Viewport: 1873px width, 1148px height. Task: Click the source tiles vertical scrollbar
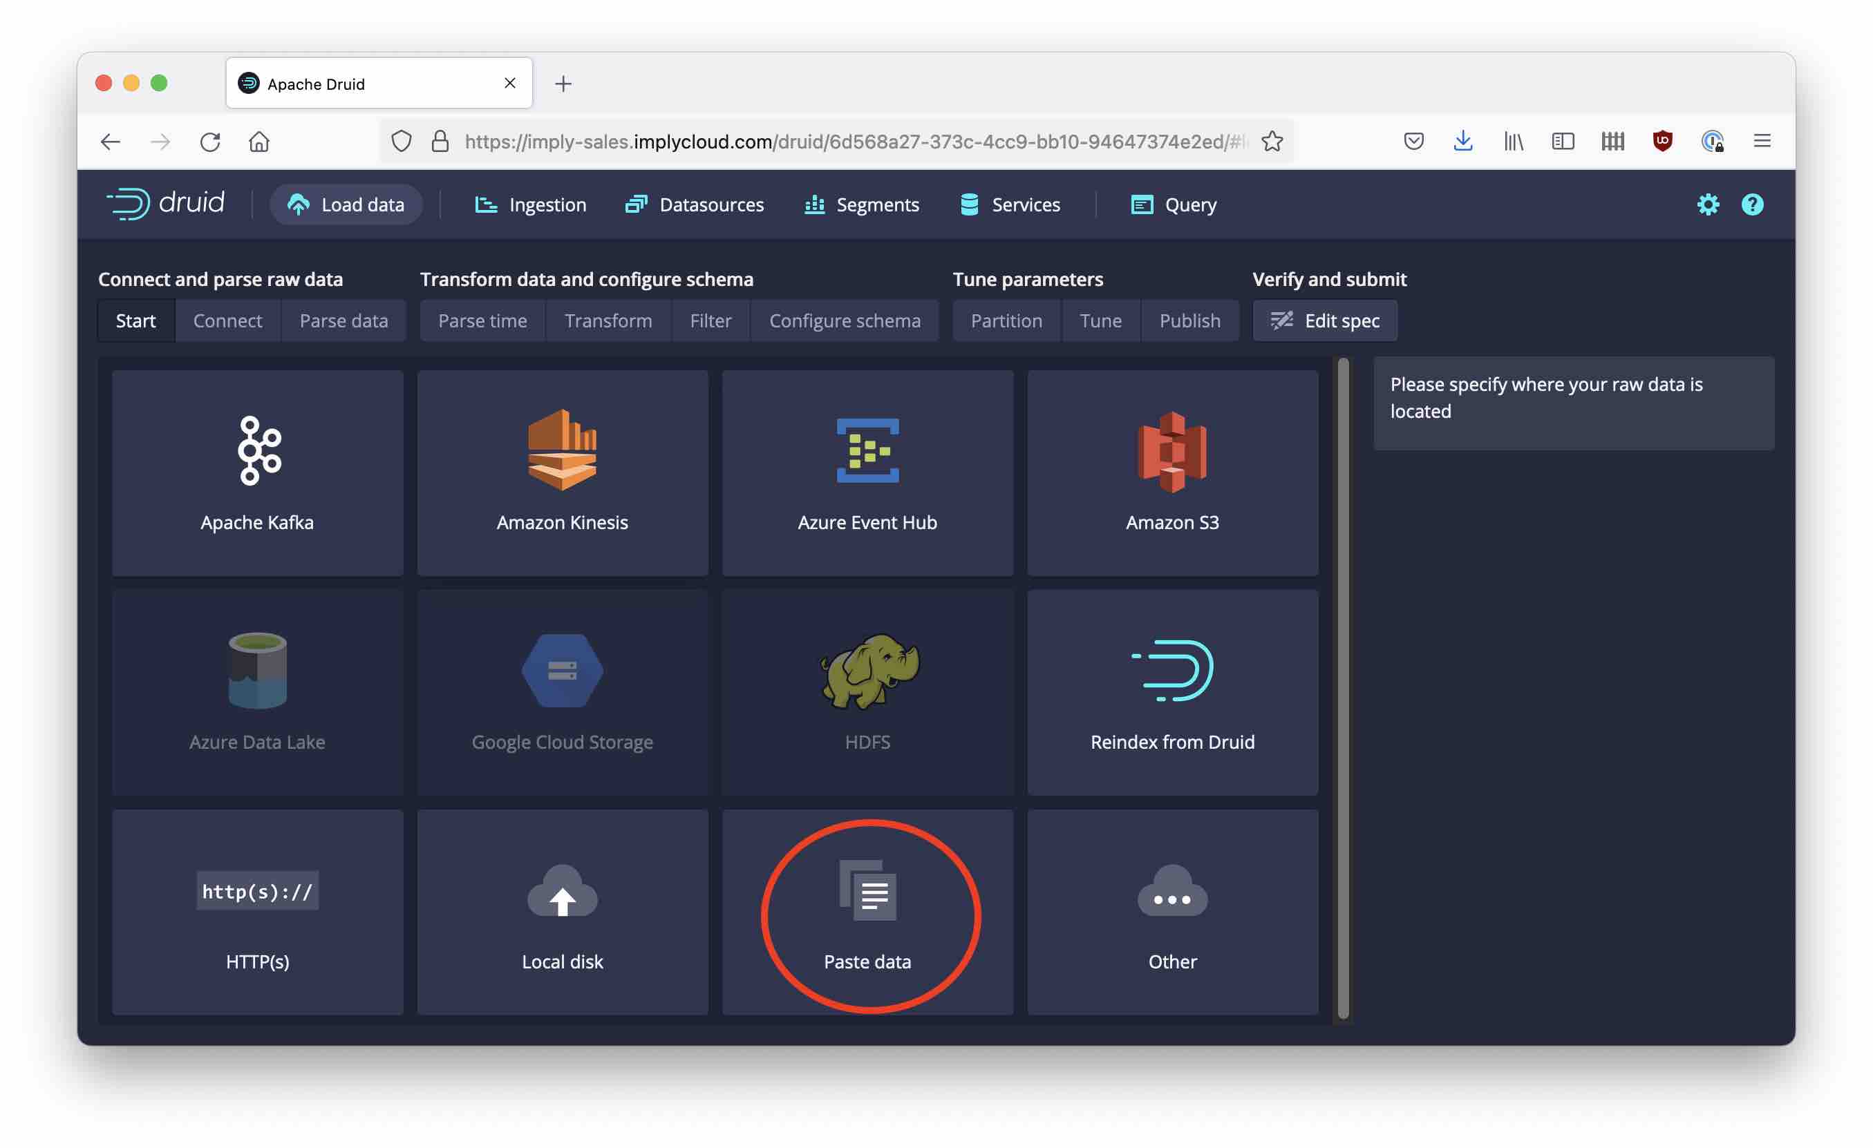(1342, 687)
